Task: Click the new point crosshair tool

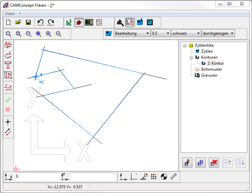Action: pyautogui.click(x=8, y=122)
